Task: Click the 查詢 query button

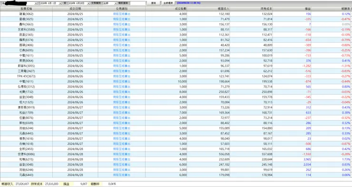Action: tap(154, 3)
